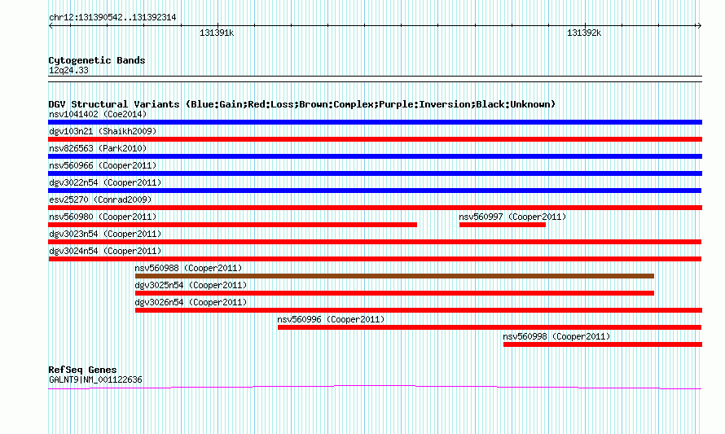
Task: Click the 131392k ruler tick label
Action: click(584, 33)
